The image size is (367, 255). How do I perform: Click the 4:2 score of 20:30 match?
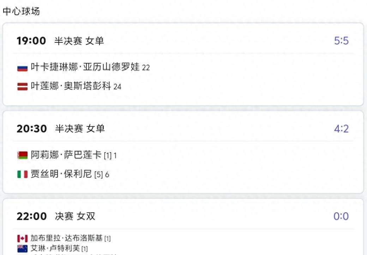point(341,129)
